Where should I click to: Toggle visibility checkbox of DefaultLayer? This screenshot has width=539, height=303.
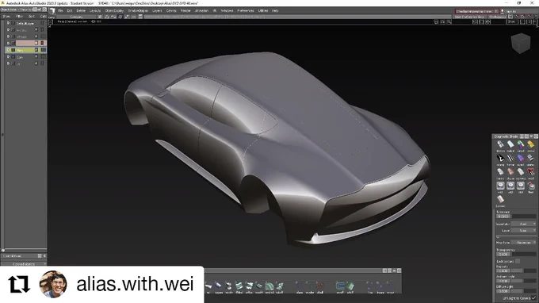click(13, 23)
